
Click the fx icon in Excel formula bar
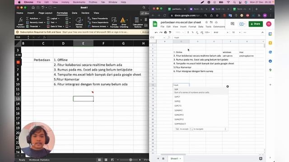click(x=44, y=37)
